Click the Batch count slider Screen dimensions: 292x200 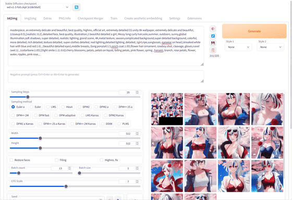click(41, 173)
